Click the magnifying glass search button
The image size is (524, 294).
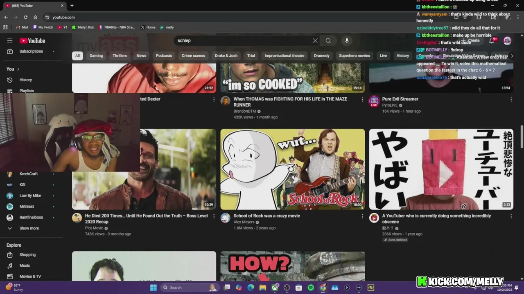click(328, 40)
